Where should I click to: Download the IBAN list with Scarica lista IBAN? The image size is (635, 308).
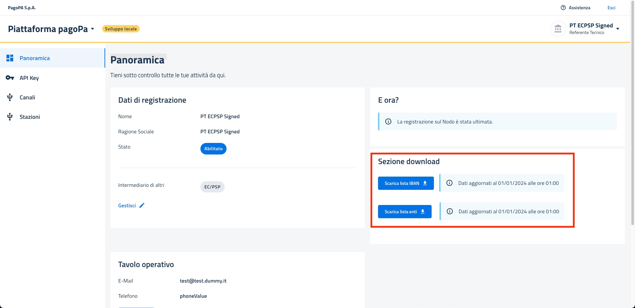pyautogui.click(x=405, y=183)
